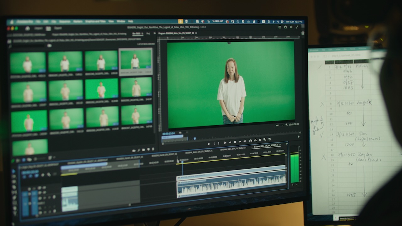Open the Button Editor plus icon
Image resolution: width=402 pixels, height=226 pixels.
298,137
